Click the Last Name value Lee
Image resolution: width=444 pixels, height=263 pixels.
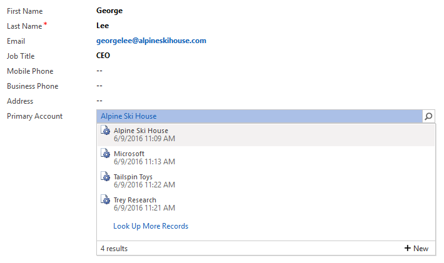(x=103, y=26)
